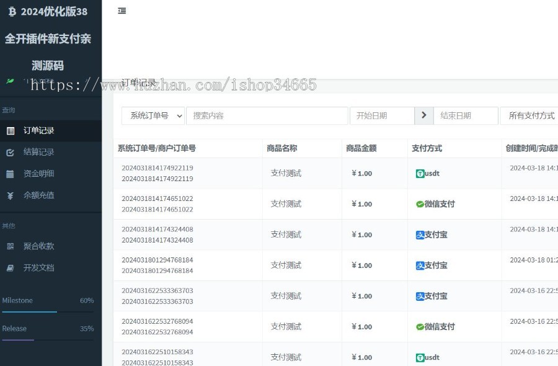
Task: Click Release label in sidebar
Action: tap(14, 329)
